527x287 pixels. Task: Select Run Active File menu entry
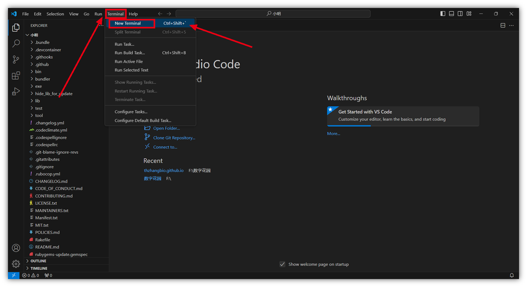(x=150, y=61)
